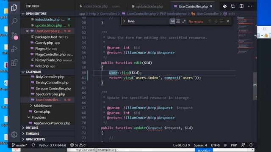271x152 pixels.
Task: Click the master branch status bar item
Action: (19, 145)
